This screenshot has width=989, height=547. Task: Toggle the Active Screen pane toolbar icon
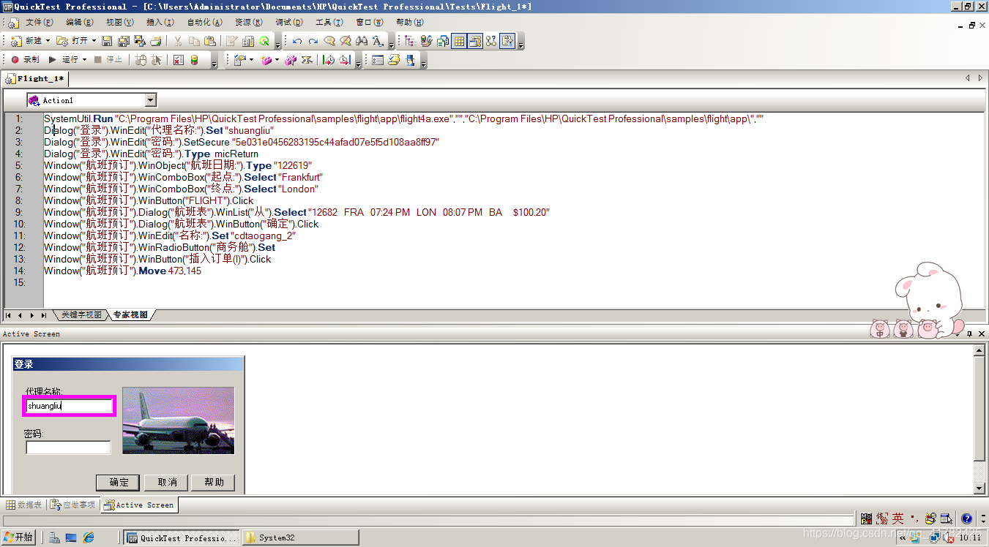click(x=475, y=41)
